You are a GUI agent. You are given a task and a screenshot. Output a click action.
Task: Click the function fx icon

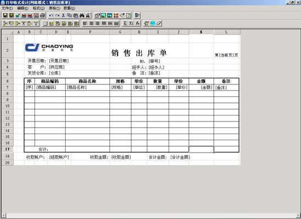(137, 24)
